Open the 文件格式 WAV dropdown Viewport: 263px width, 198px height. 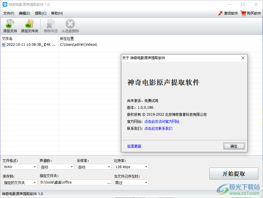coord(20,167)
